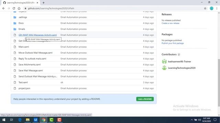Click file icon beside Test.xaml

(15, 82)
